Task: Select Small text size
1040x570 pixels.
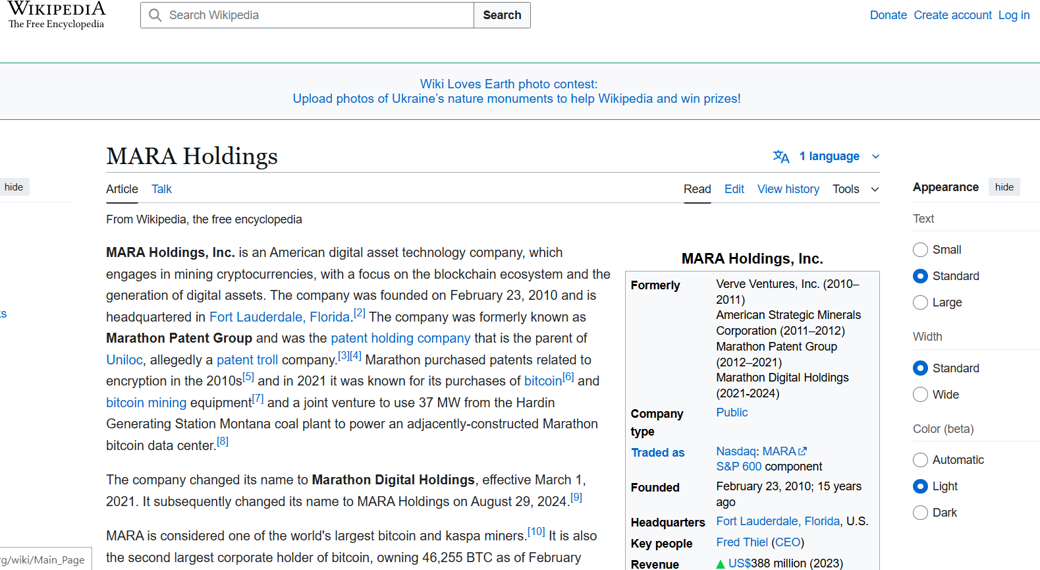Action: (x=921, y=250)
